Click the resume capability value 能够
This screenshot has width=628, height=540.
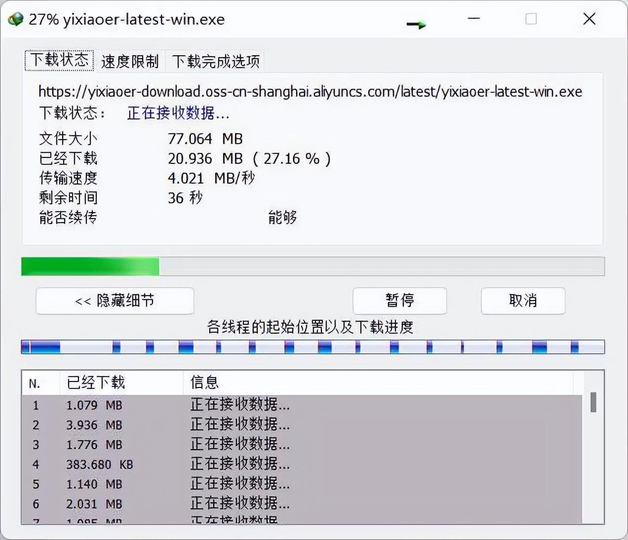click(282, 217)
